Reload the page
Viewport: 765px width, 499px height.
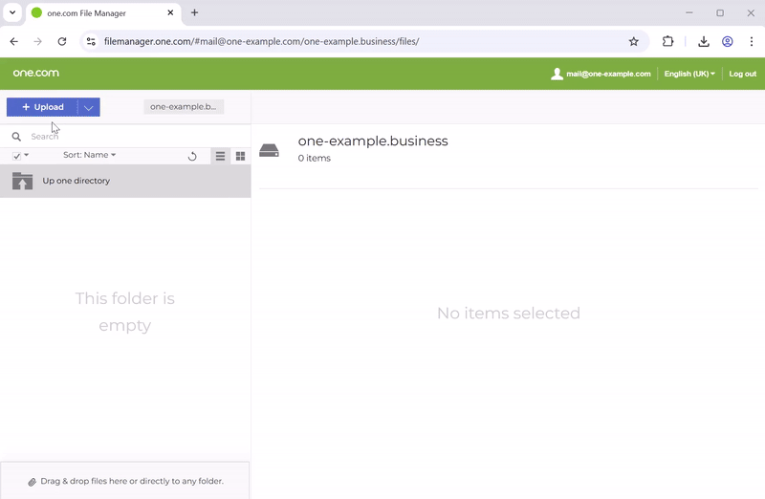(x=62, y=41)
